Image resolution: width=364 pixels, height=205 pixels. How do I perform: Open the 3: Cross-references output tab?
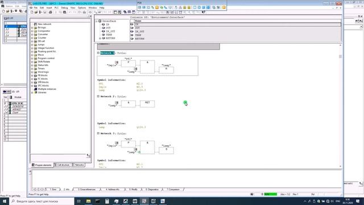86,190
